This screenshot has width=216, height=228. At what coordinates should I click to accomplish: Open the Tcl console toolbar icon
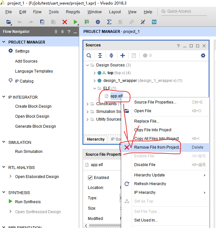click(x=154, y=22)
